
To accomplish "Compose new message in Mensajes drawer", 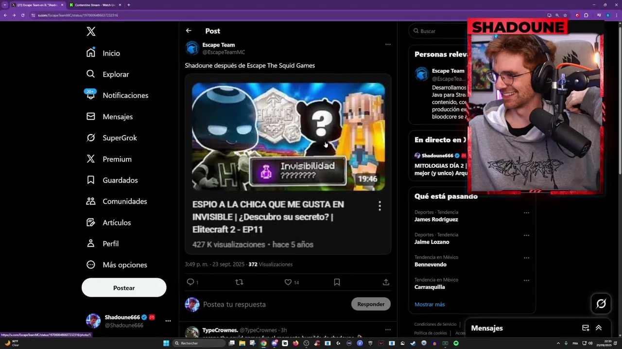I will [586, 328].
